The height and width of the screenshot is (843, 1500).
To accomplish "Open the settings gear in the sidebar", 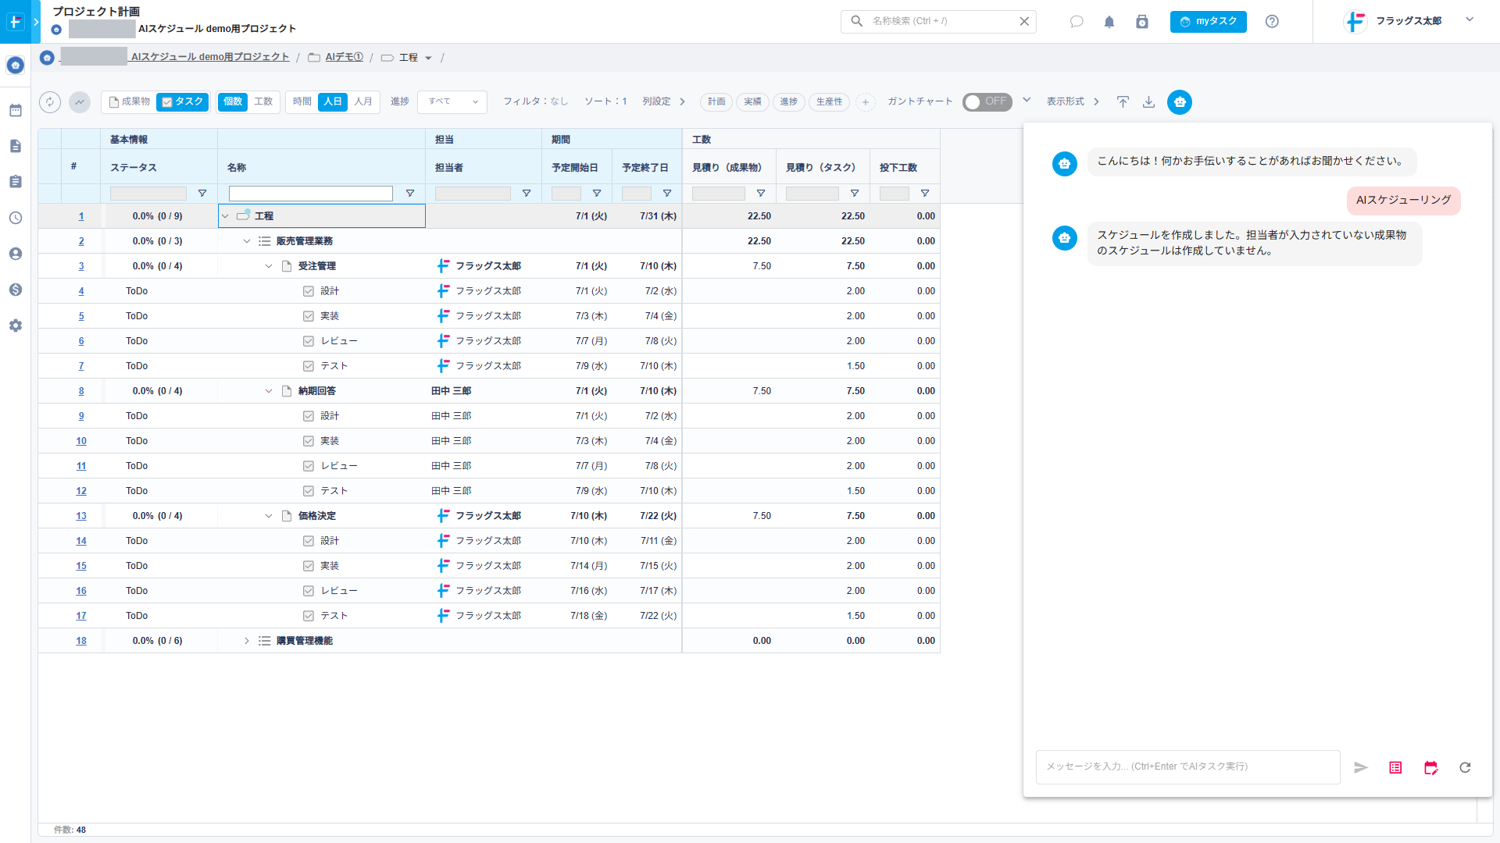I will point(16,325).
